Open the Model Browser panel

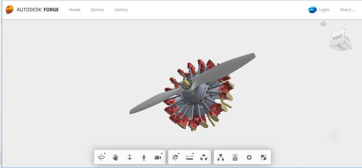221,157
